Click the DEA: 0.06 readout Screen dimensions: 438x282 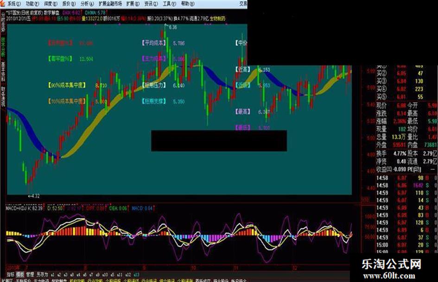tap(118, 208)
